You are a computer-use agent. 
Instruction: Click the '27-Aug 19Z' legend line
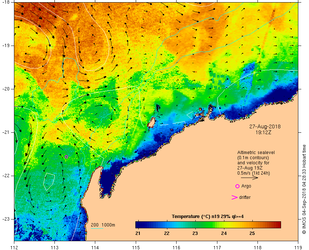pos(250,168)
